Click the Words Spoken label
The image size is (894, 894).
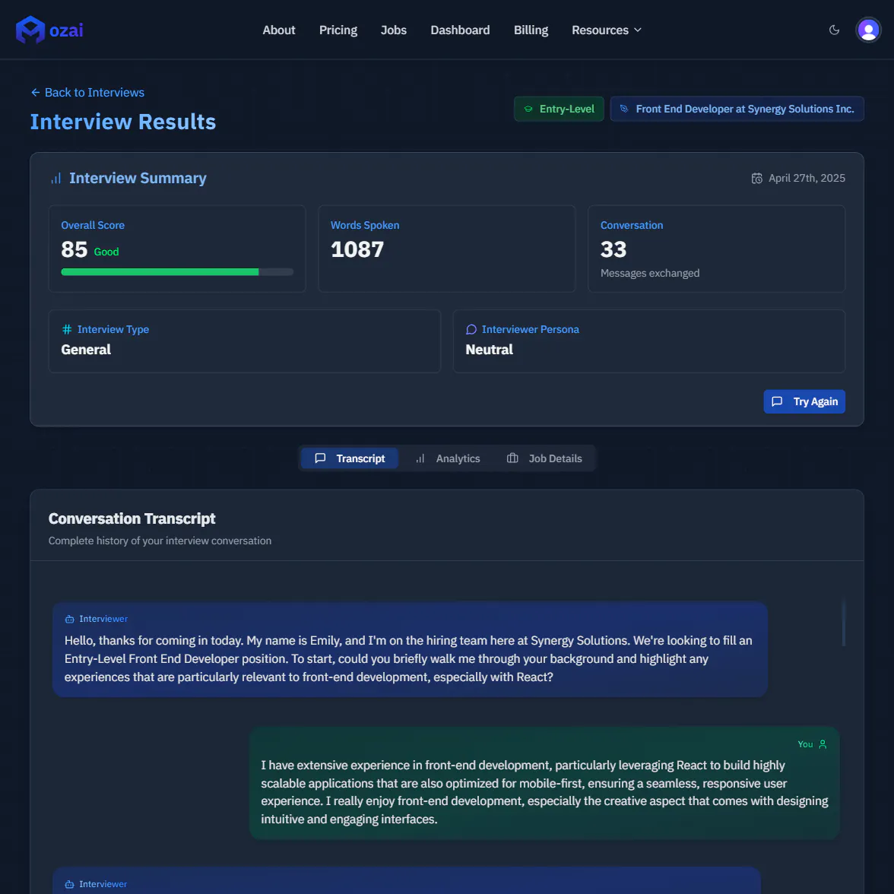[365, 225]
